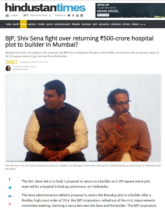165x209 pixels.
Task: Click Find Out More ad button
Action: 103,15
